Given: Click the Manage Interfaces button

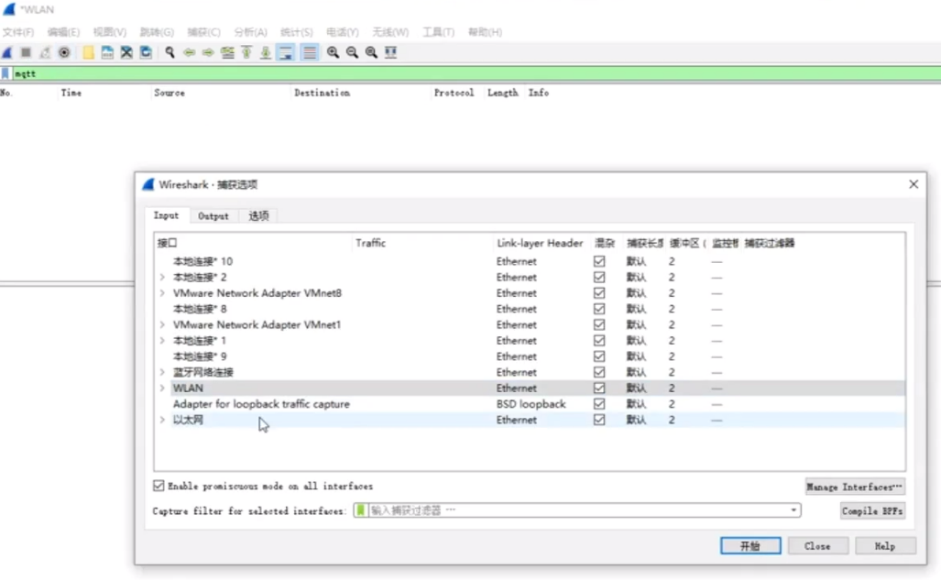Looking at the screenshot, I should click(855, 487).
